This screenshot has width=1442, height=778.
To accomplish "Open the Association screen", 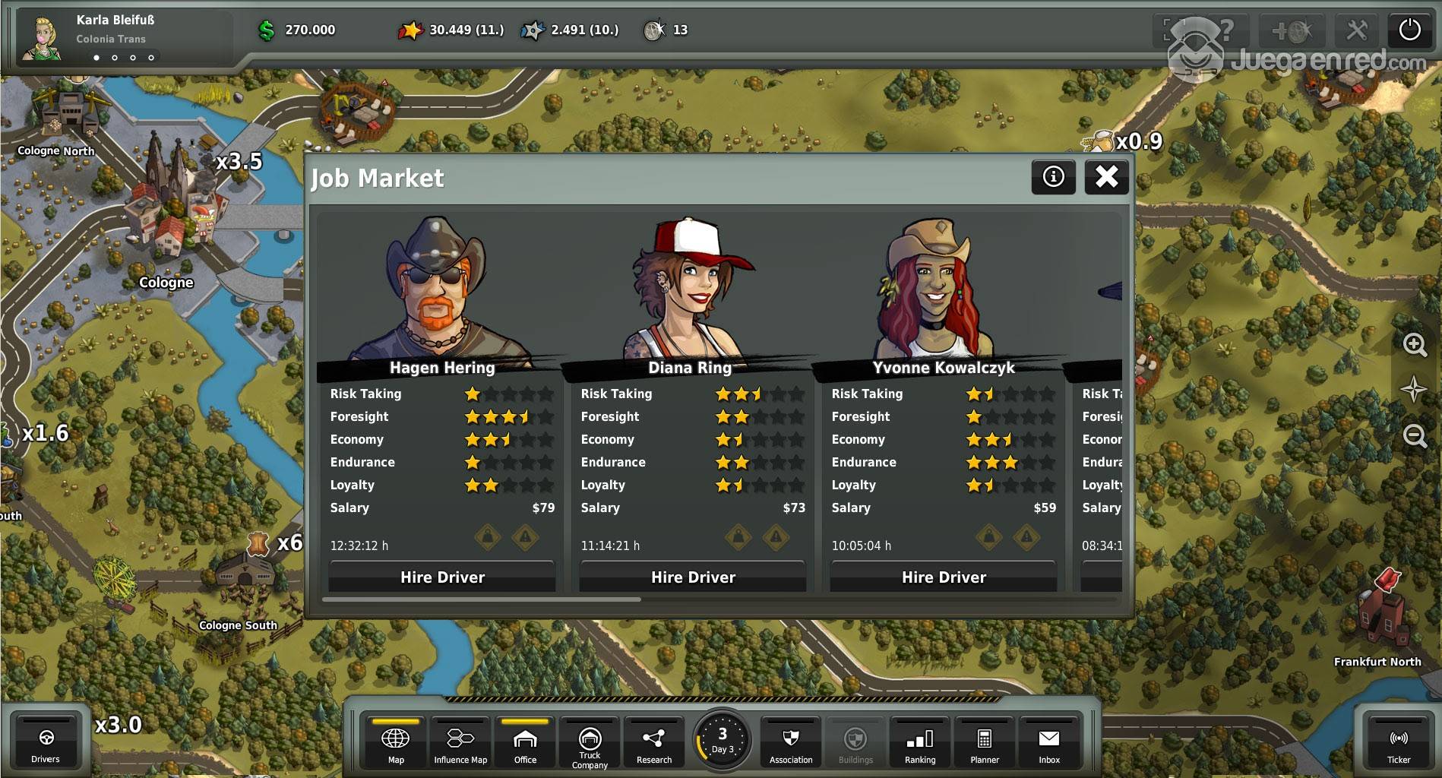I will (x=791, y=743).
